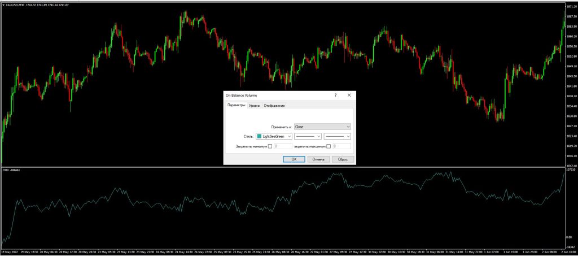Click the minimum value input field
The image size is (578, 256).
283,146
